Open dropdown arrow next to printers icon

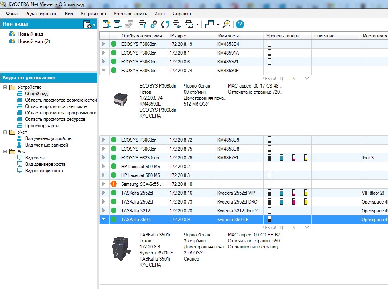(x=197, y=24)
